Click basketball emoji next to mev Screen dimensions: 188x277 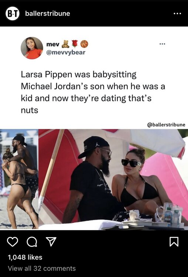[84, 44]
